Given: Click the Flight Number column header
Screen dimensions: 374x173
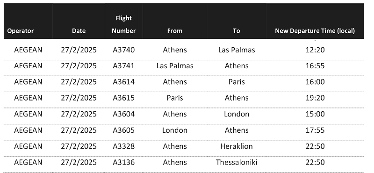Looking at the screenshot, I should pos(124,24).
